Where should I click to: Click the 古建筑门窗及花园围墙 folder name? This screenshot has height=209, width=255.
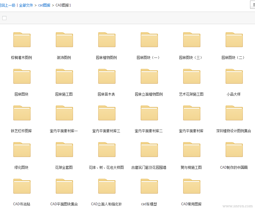[149, 167]
